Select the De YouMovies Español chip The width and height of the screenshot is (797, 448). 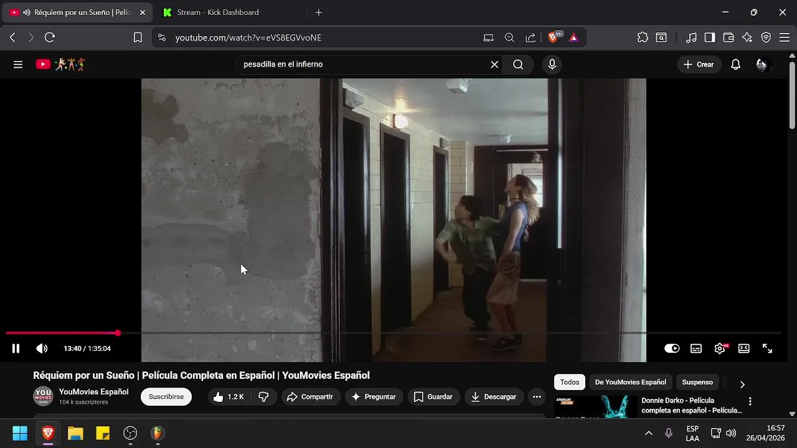coord(630,382)
